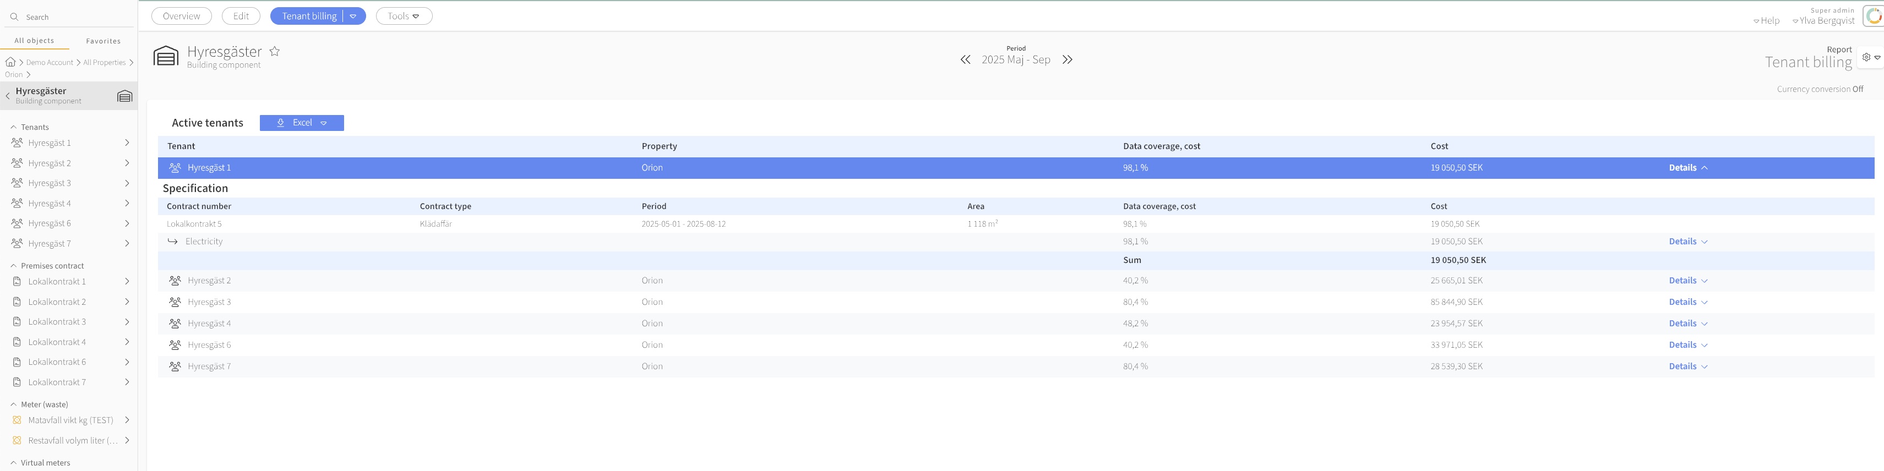
Task: Open the report settings gear icon
Action: coord(1866,58)
